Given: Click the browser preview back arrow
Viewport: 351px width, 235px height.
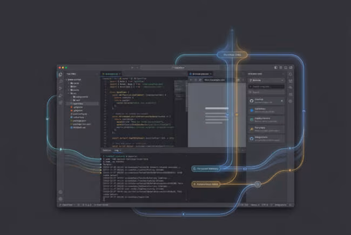Looking at the screenshot, I should 191,80.
